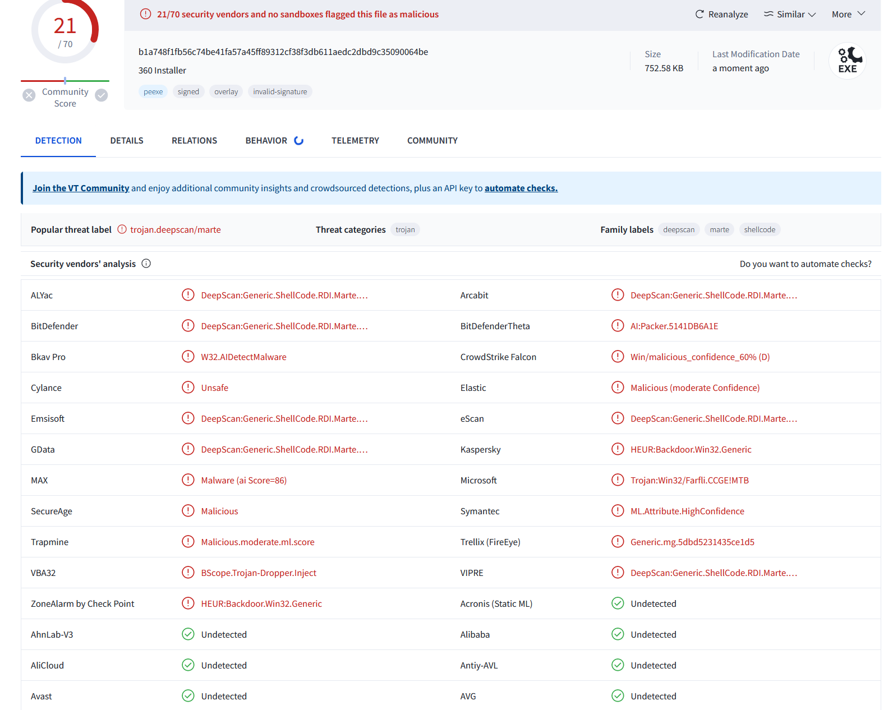The image size is (893, 710).
Task: Click the trojan threat category chip
Action: tap(405, 230)
